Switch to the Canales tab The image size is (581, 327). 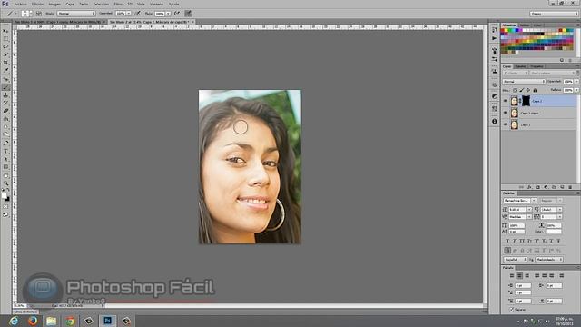tap(520, 66)
